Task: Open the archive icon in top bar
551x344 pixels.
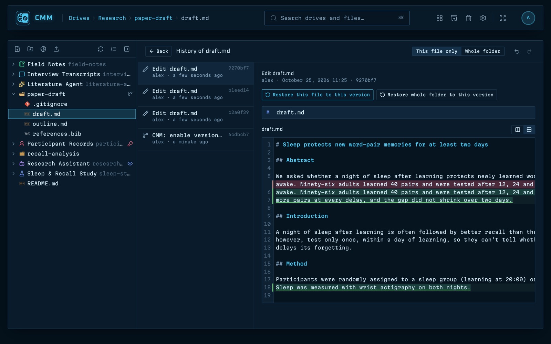Action: tap(454, 18)
